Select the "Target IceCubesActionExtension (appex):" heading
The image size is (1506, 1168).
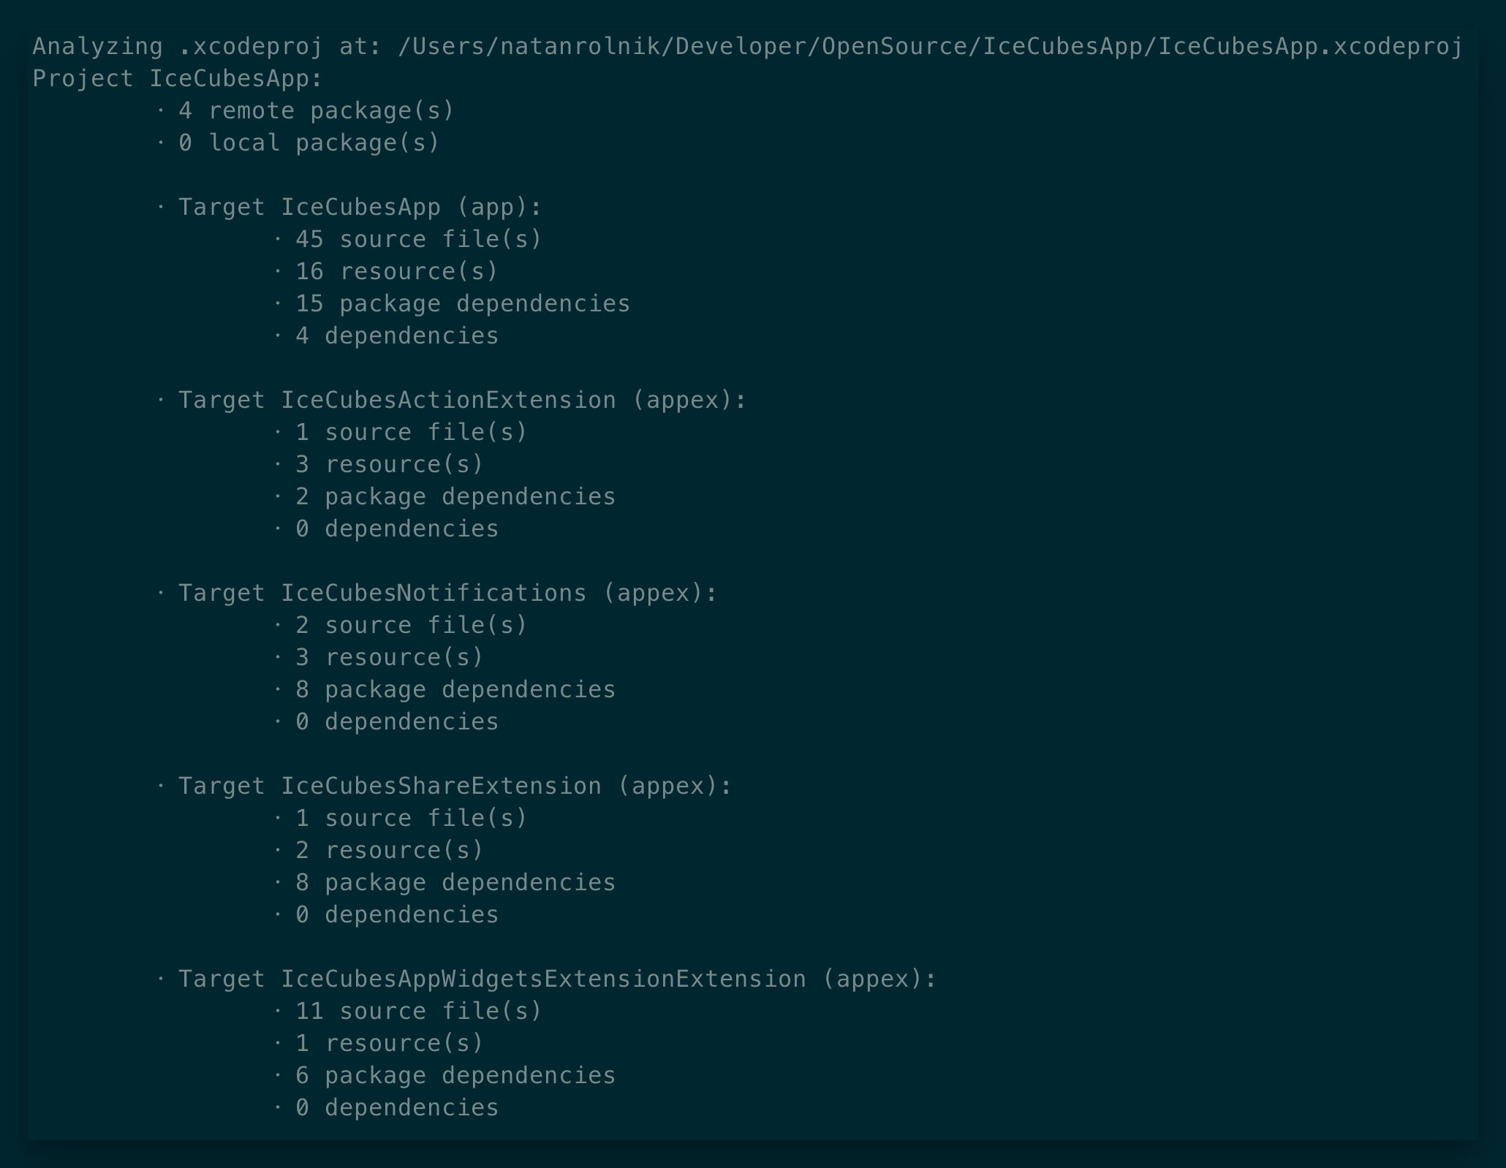click(x=462, y=401)
